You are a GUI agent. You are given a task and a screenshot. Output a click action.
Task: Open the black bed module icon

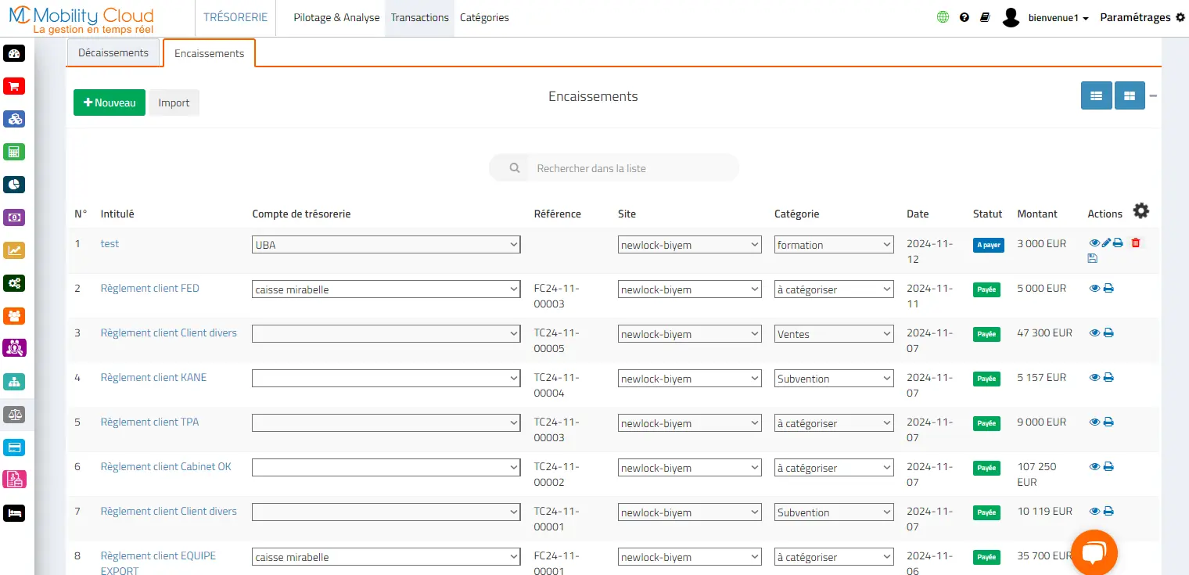[x=14, y=513]
